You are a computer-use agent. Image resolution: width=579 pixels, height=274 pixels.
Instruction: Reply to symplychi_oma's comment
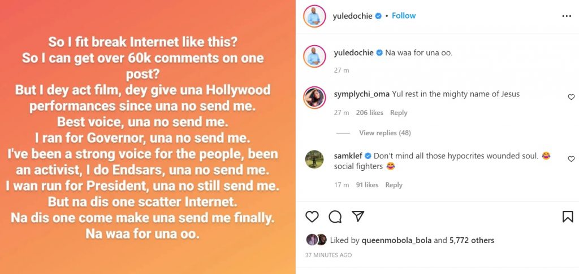(x=399, y=113)
